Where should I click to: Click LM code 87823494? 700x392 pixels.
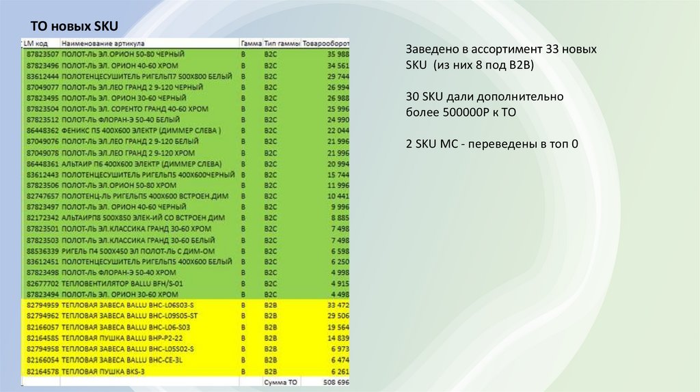(42, 294)
